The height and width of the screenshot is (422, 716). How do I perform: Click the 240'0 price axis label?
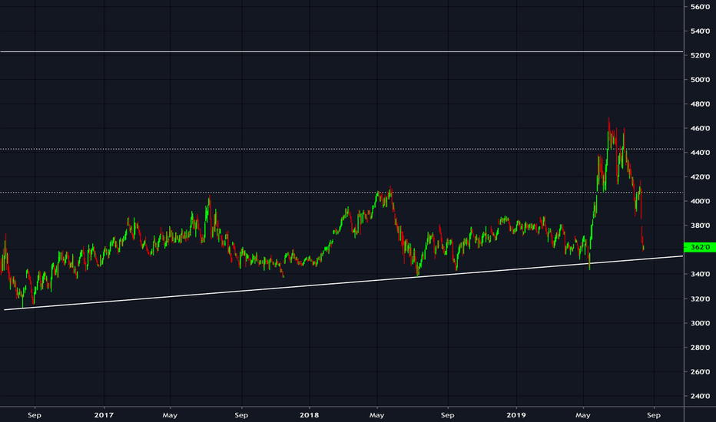click(x=701, y=396)
